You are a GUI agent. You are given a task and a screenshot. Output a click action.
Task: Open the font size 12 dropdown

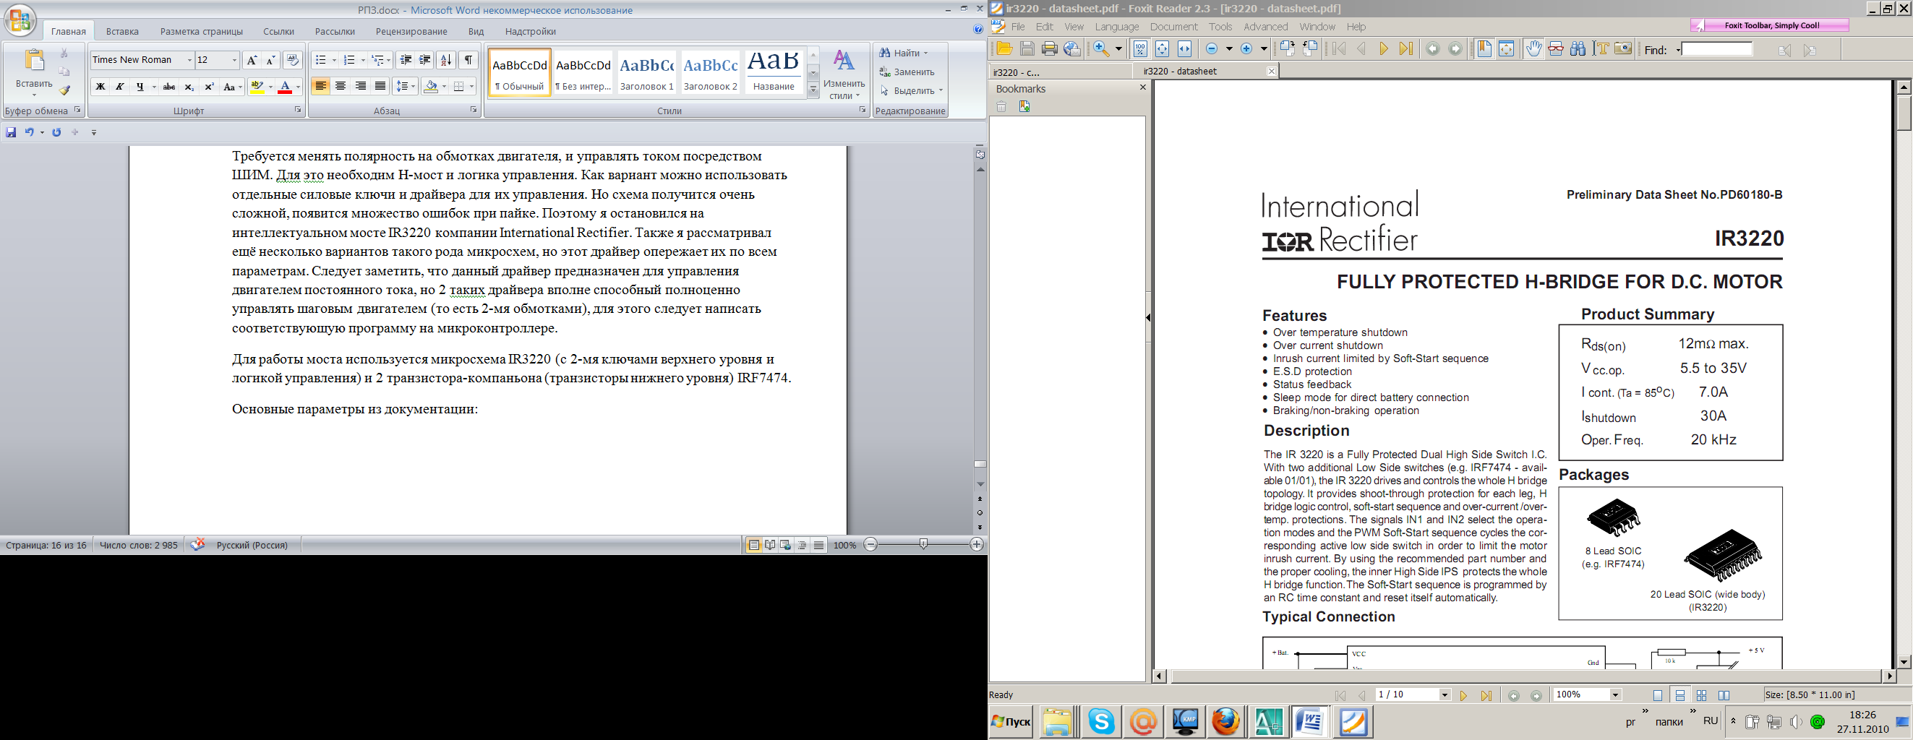coord(235,60)
